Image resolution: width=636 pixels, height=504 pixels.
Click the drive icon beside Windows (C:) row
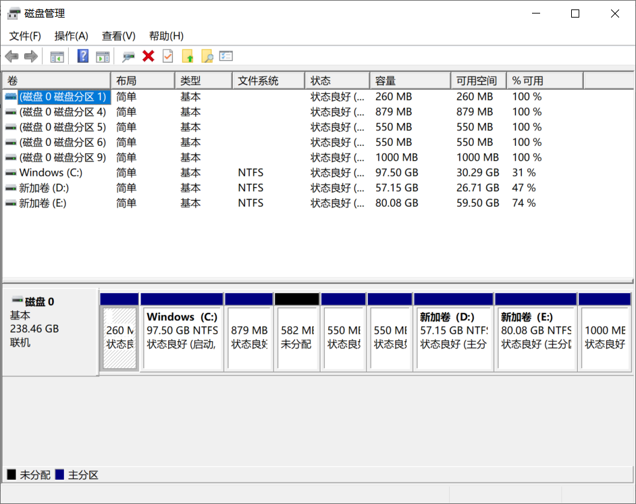pyautogui.click(x=11, y=173)
